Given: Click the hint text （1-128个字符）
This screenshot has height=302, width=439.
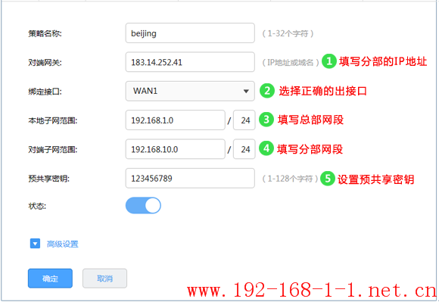Looking at the screenshot, I should coord(290,179).
